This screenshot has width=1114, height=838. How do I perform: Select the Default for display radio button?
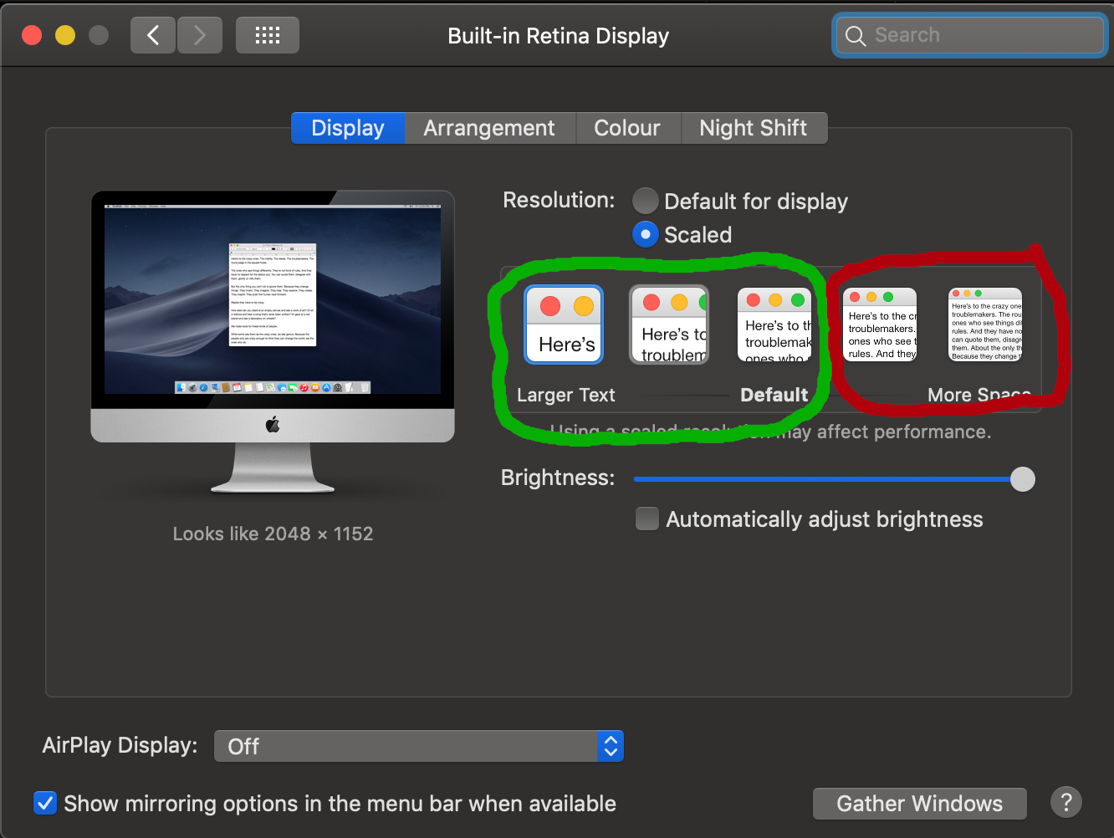(645, 201)
